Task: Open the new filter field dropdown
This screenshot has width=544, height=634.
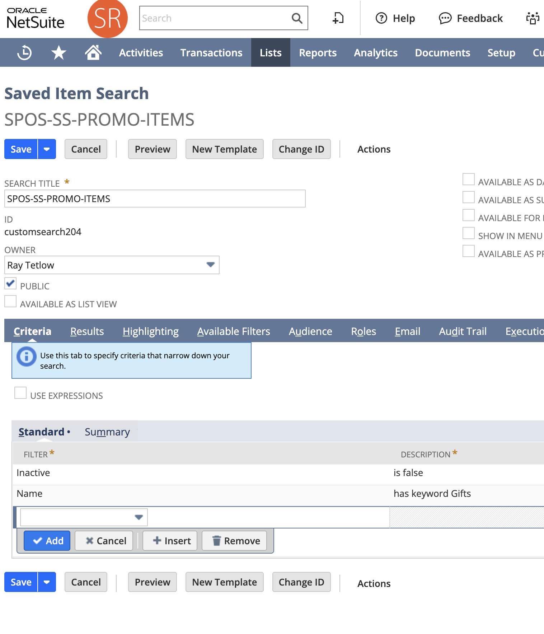Action: (x=139, y=517)
